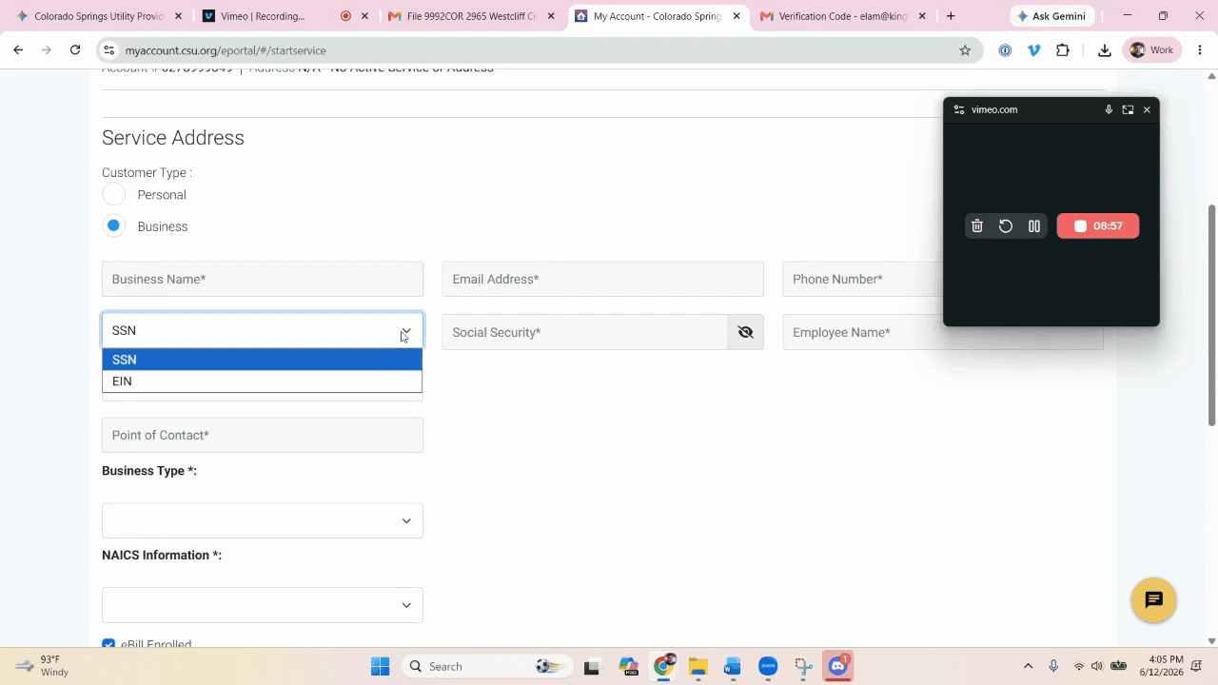Image resolution: width=1218 pixels, height=685 pixels.
Task: Restart the Vimeo recording
Action: tap(1006, 225)
